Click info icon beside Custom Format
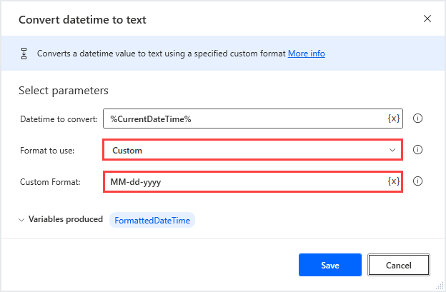The width and height of the screenshot is (446, 292). click(x=418, y=181)
